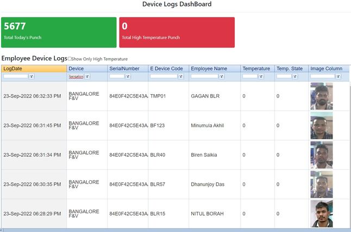Sort by Image Column header
Image resolution: width=351 pixels, height=232 pixels.
click(329, 69)
